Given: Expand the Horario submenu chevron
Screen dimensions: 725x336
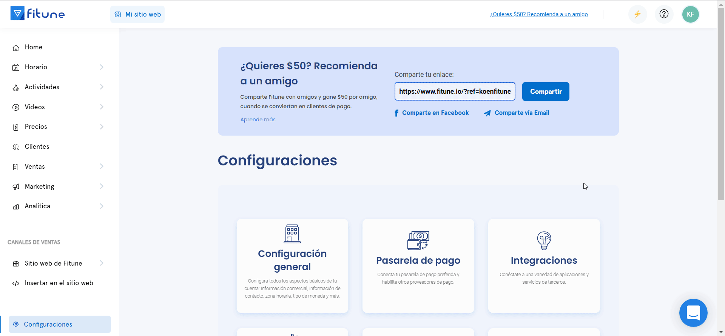Looking at the screenshot, I should coord(102,67).
